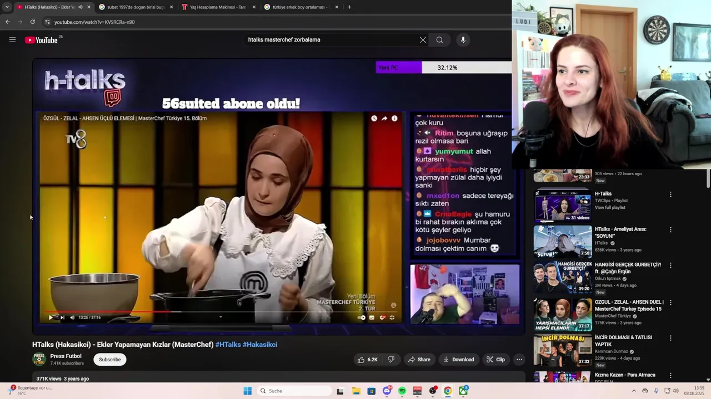This screenshot has width=711, height=399.
Task: Open File Explorer from taskbar
Action: (x=356, y=391)
